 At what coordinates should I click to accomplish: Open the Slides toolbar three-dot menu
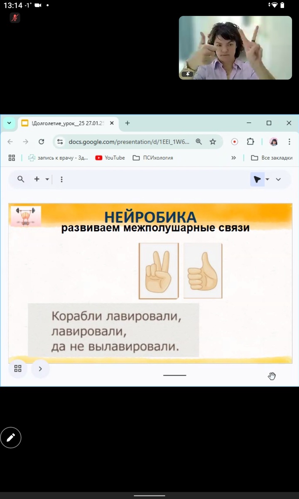(61, 179)
